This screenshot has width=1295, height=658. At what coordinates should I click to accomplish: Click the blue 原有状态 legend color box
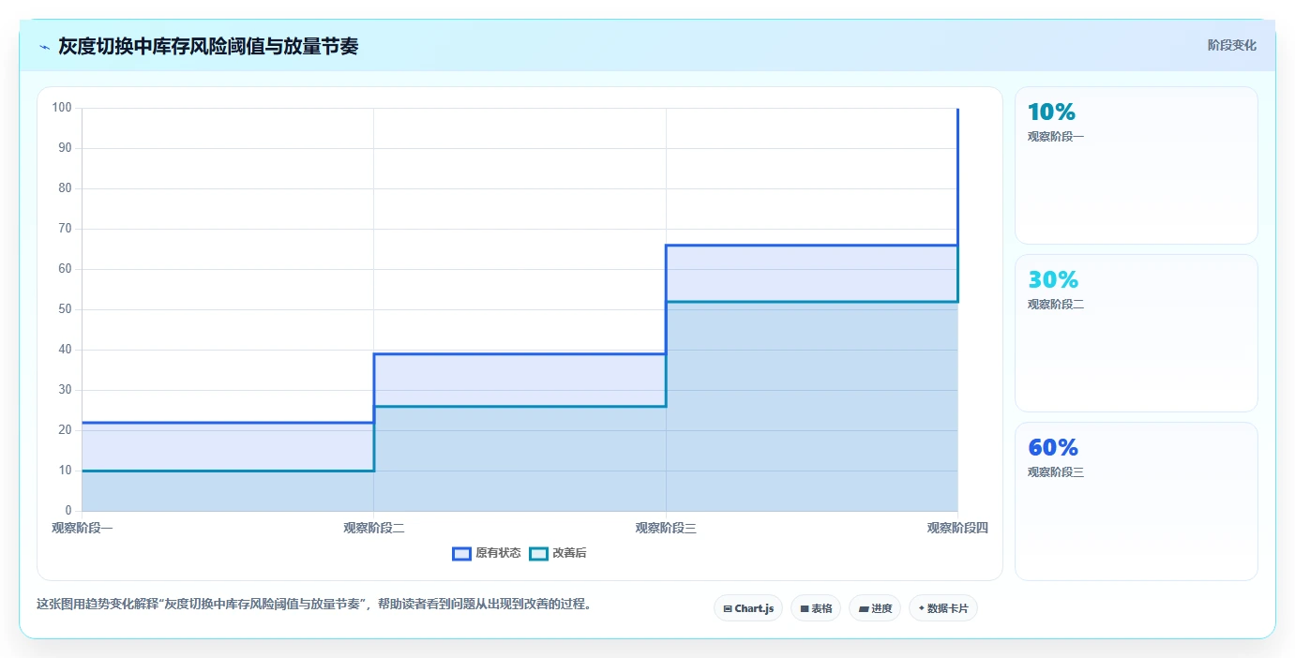point(461,553)
